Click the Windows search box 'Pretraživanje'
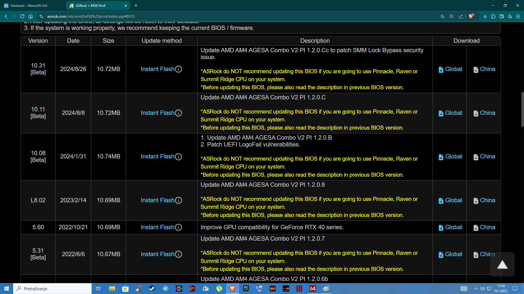 pyautogui.click(x=52, y=289)
